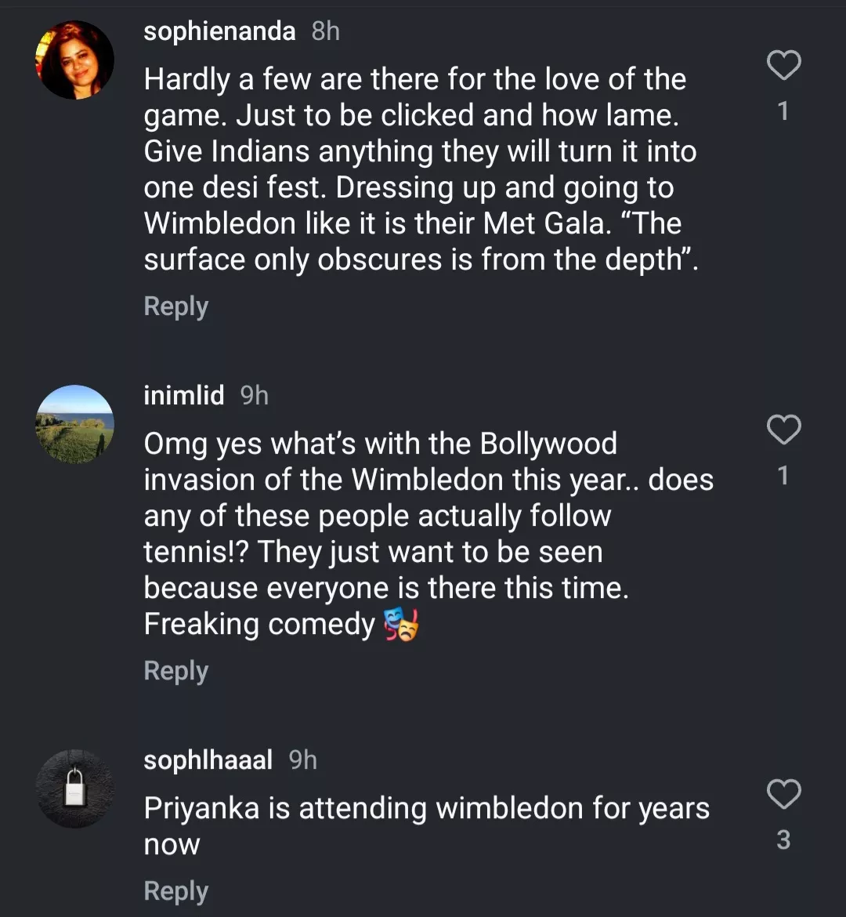View the like count on inimlid's comment

[x=783, y=475]
